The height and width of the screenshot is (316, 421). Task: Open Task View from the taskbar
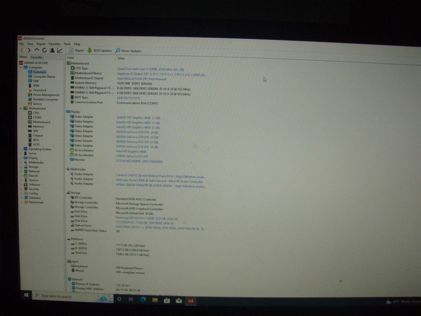pos(131,299)
